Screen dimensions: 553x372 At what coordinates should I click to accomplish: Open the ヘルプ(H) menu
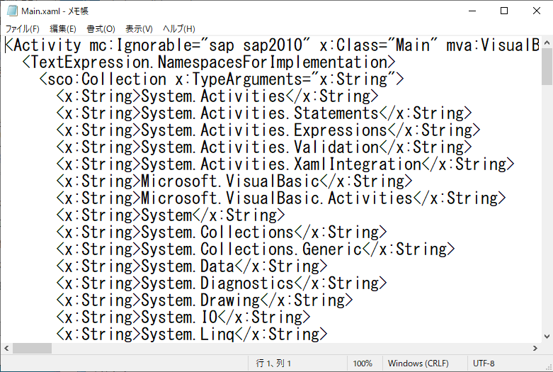[178, 29]
